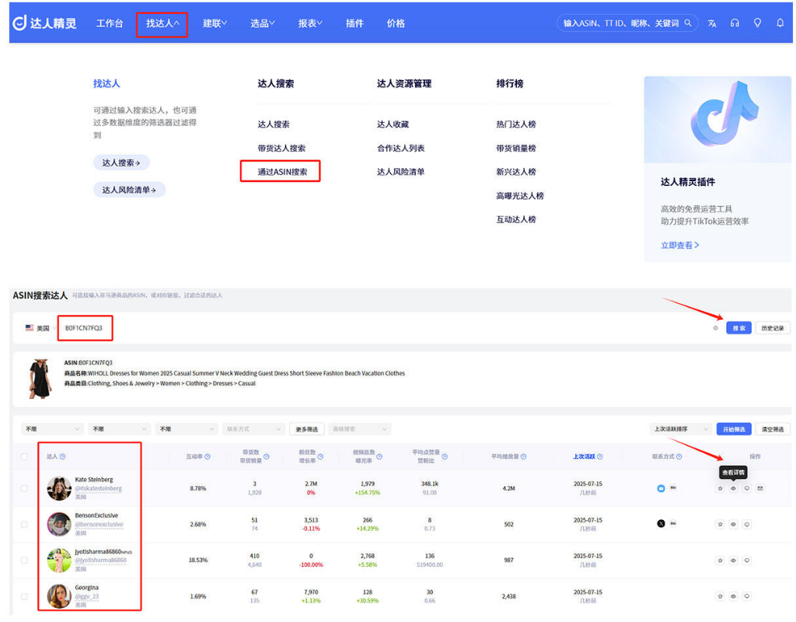Click the language translation icon in header
This screenshot has height=622, width=796.
point(712,23)
